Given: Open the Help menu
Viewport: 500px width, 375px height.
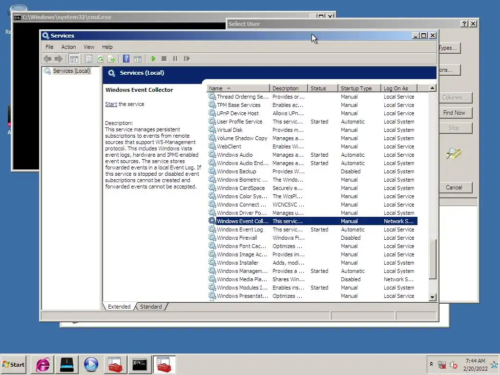Looking at the screenshot, I should pos(107,47).
